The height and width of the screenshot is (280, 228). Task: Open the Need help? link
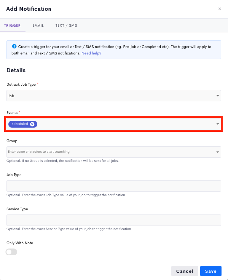91,53
